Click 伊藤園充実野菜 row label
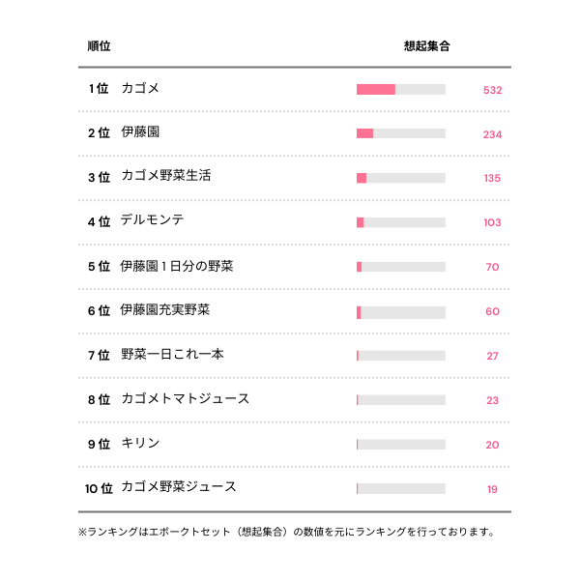This screenshot has width=580, height=580. (x=165, y=310)
